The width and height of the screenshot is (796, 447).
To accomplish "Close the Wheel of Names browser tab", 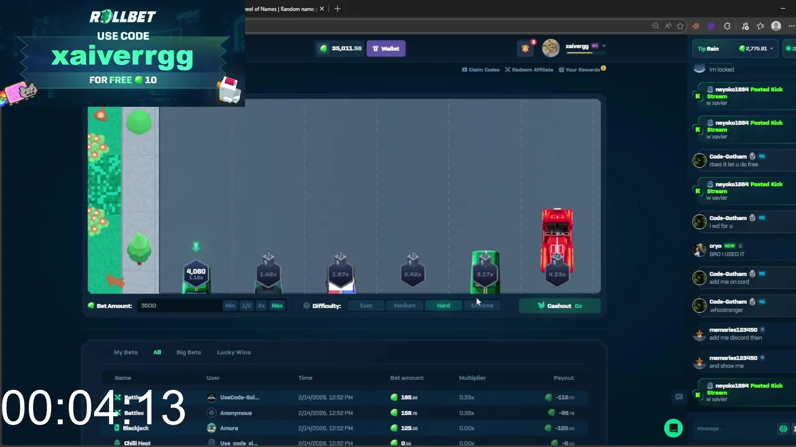I will click(x=322, y=9).
